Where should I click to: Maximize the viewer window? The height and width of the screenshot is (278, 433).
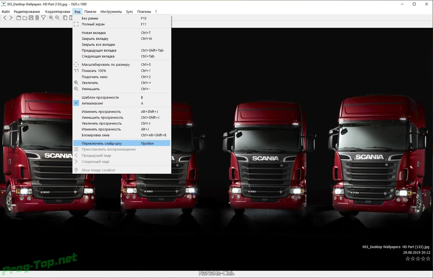[414, 4]
